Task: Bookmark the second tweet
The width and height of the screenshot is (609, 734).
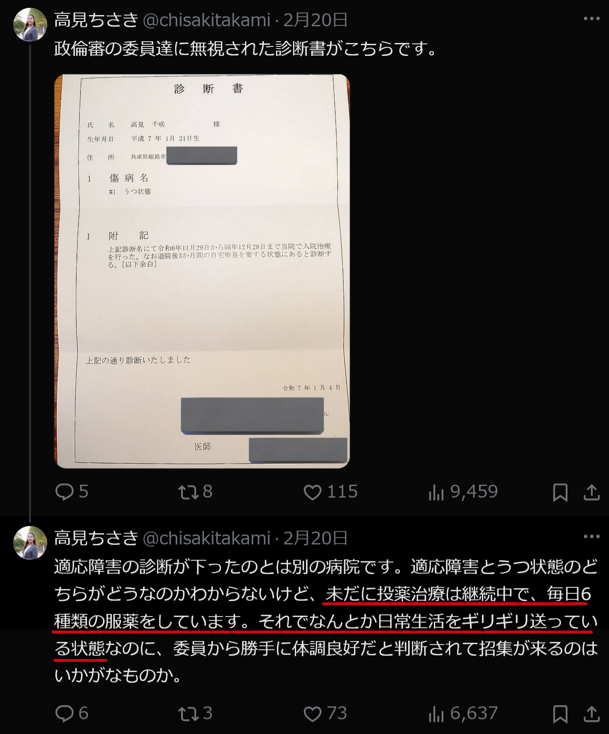Action: [x=560, y=714]
